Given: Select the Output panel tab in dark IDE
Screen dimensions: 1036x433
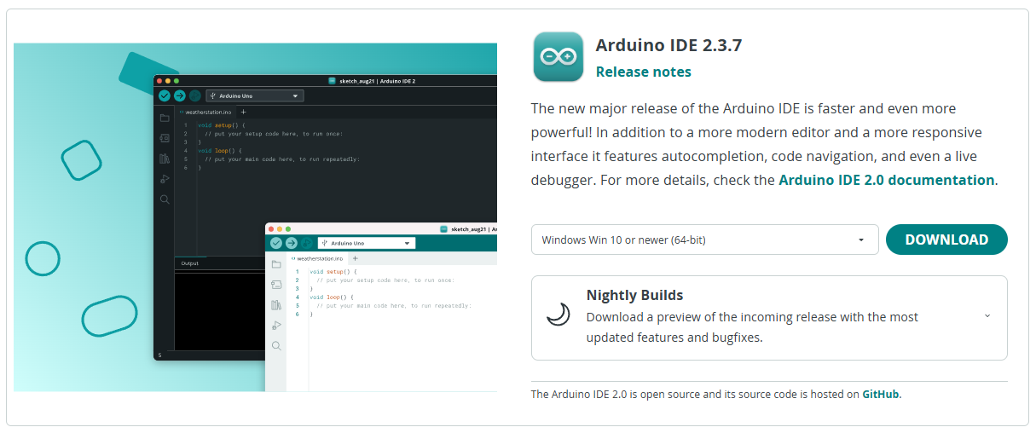Looking at the screenshot, I should pos(190,263).
